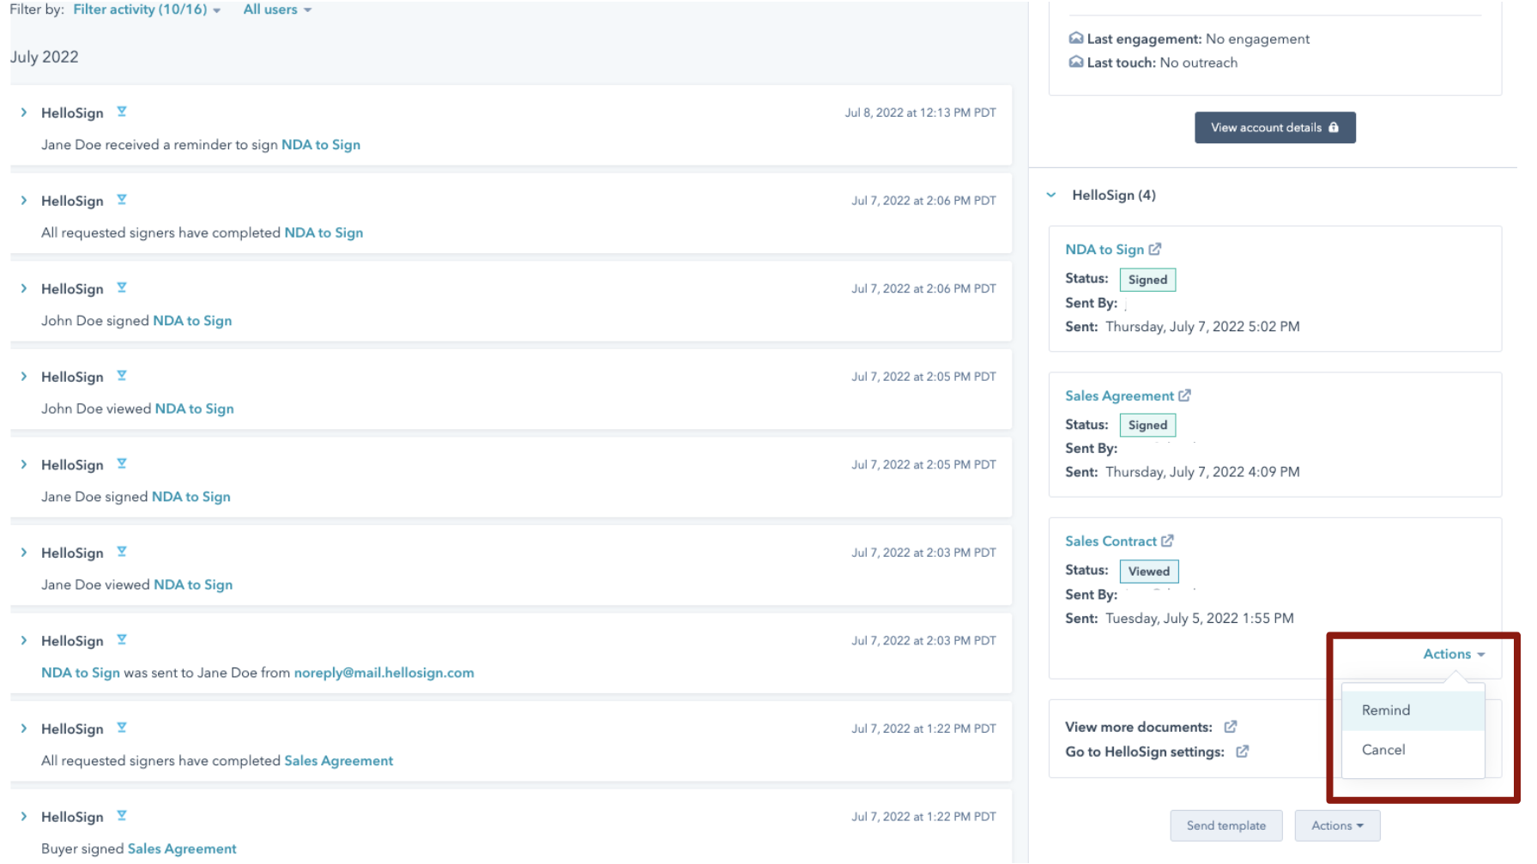Collapse the HelloSign (4) section
This screenshot has height=864, width=1537.
[1050, 195]
